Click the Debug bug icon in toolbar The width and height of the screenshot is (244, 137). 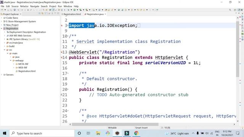(69, 10)
